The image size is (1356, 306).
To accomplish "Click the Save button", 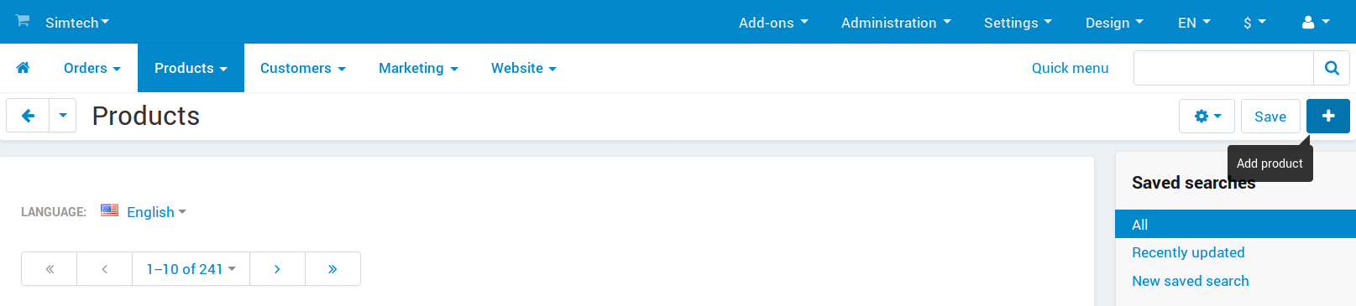I will 1270,117.
